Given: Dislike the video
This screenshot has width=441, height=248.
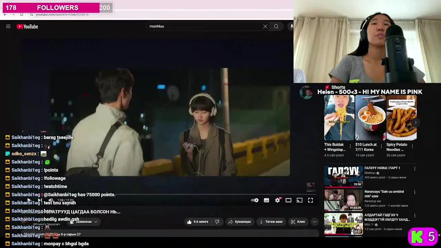Looking at the screenshot, I should [x=217, y=222].
